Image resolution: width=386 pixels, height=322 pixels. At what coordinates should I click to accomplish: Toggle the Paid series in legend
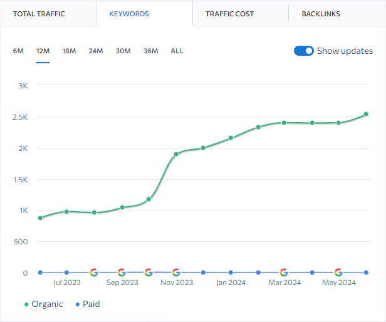87,304
